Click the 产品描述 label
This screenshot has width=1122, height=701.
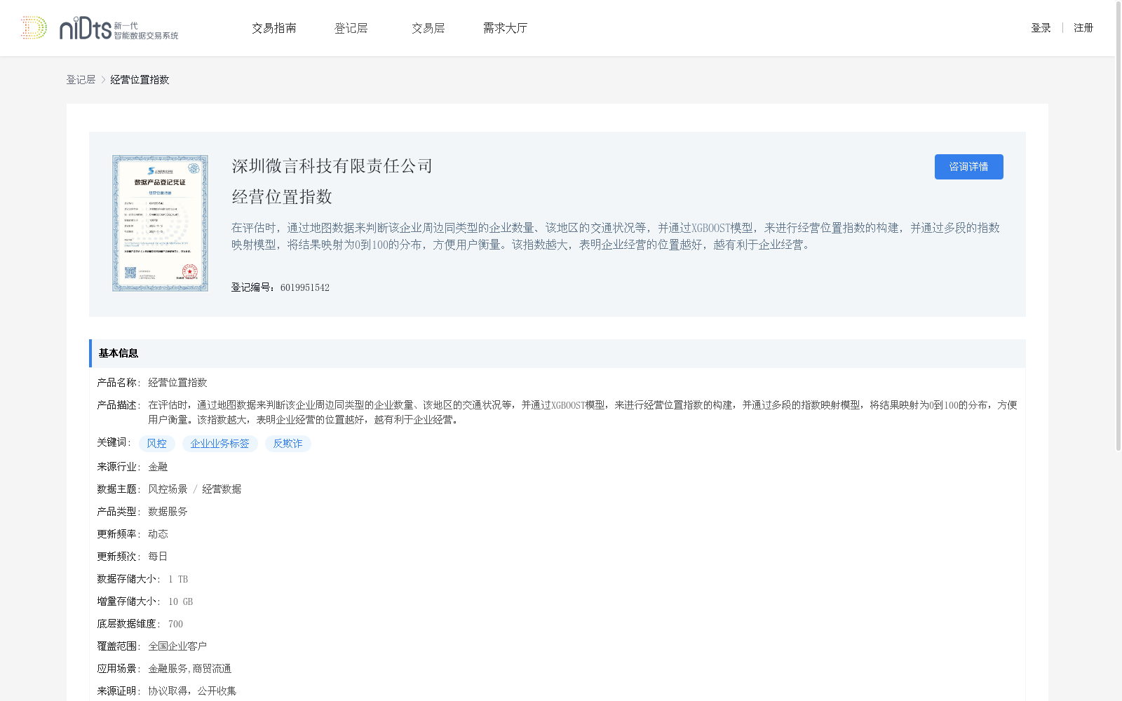(x=119, y=405)
